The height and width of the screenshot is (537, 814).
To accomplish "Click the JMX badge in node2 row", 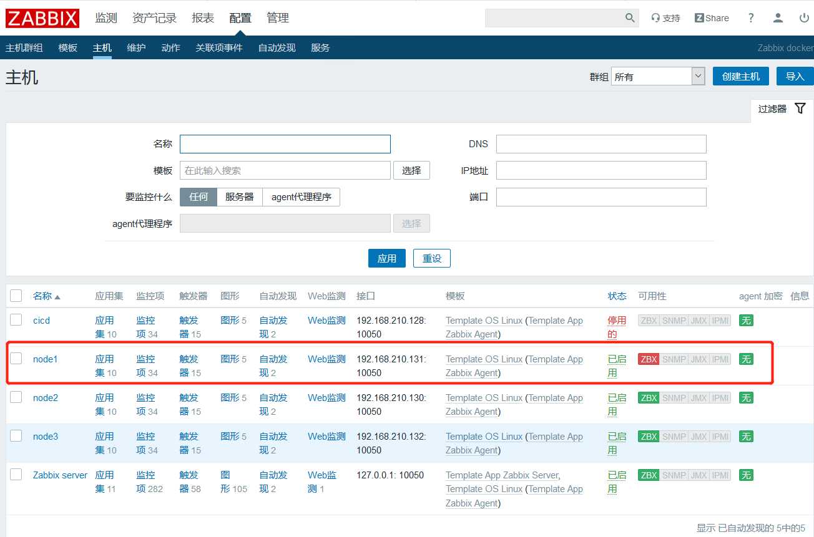I will click(699, 398).
